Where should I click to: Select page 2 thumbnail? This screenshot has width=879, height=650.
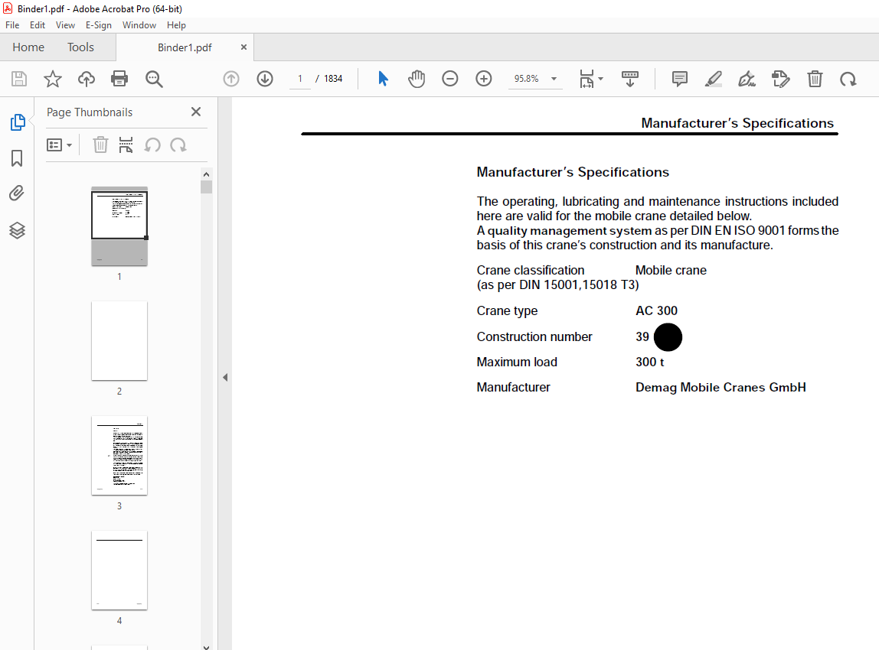click(119, 341)
